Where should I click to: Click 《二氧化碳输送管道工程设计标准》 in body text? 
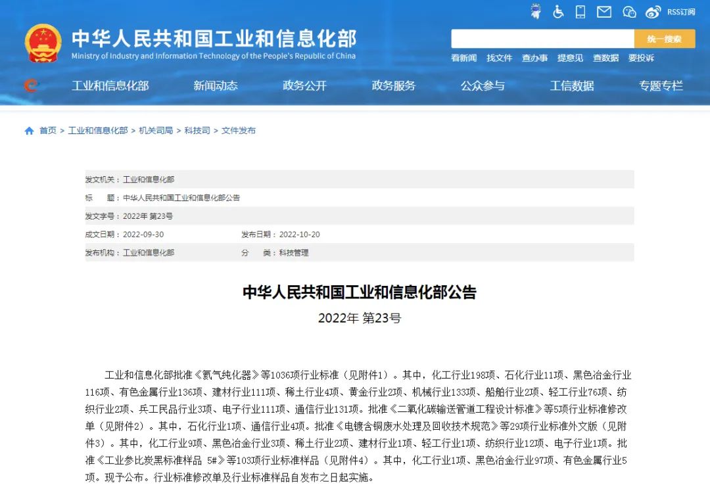[465, 409]
